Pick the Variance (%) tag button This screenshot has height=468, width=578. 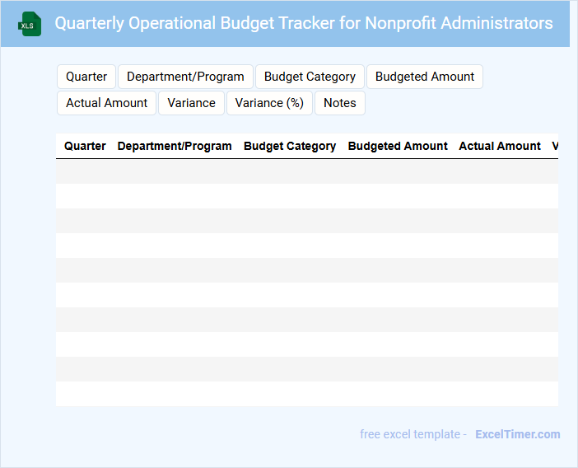tap(269, 103)
